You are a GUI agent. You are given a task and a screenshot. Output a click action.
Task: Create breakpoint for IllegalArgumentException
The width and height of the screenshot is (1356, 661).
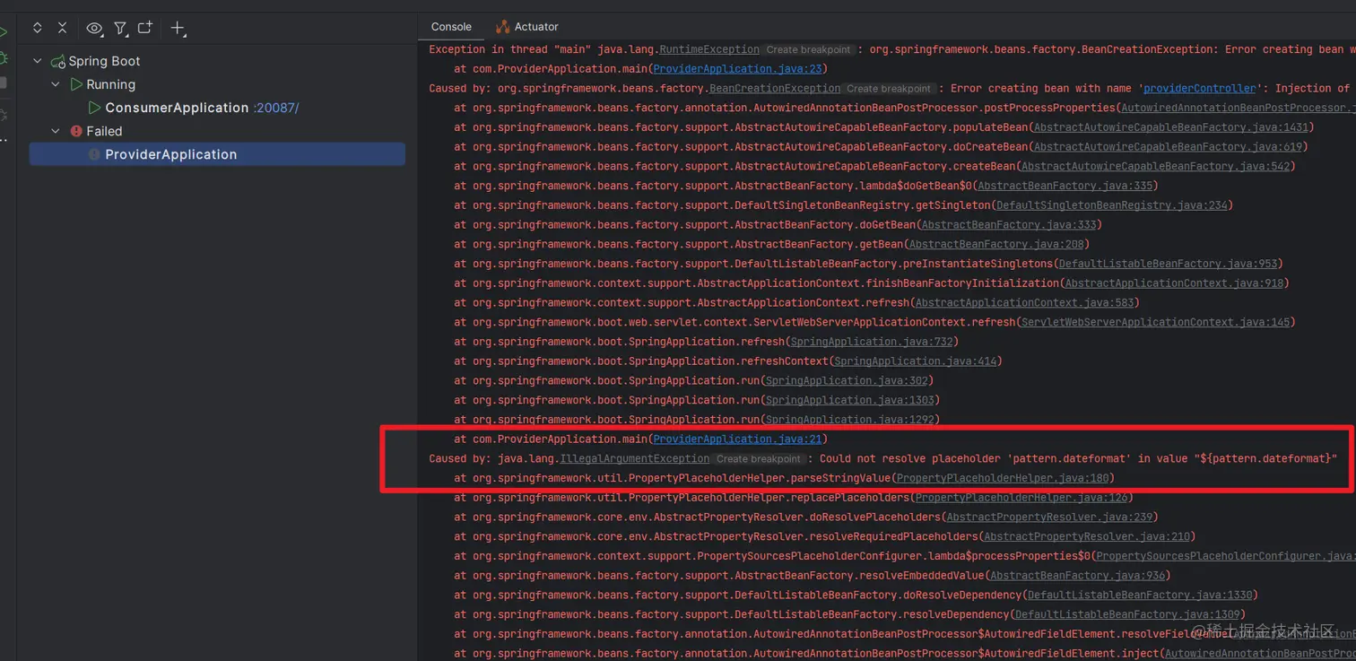coord(758,459)
